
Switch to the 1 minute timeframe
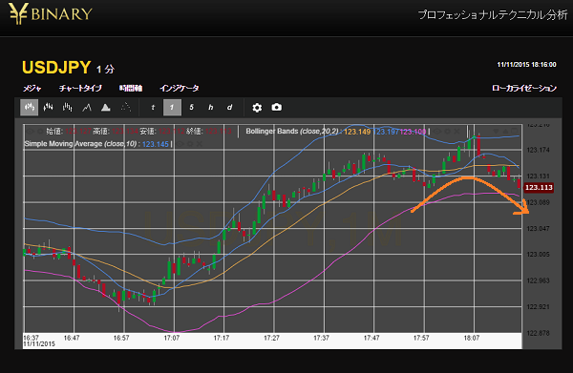[x=172, y=107]
